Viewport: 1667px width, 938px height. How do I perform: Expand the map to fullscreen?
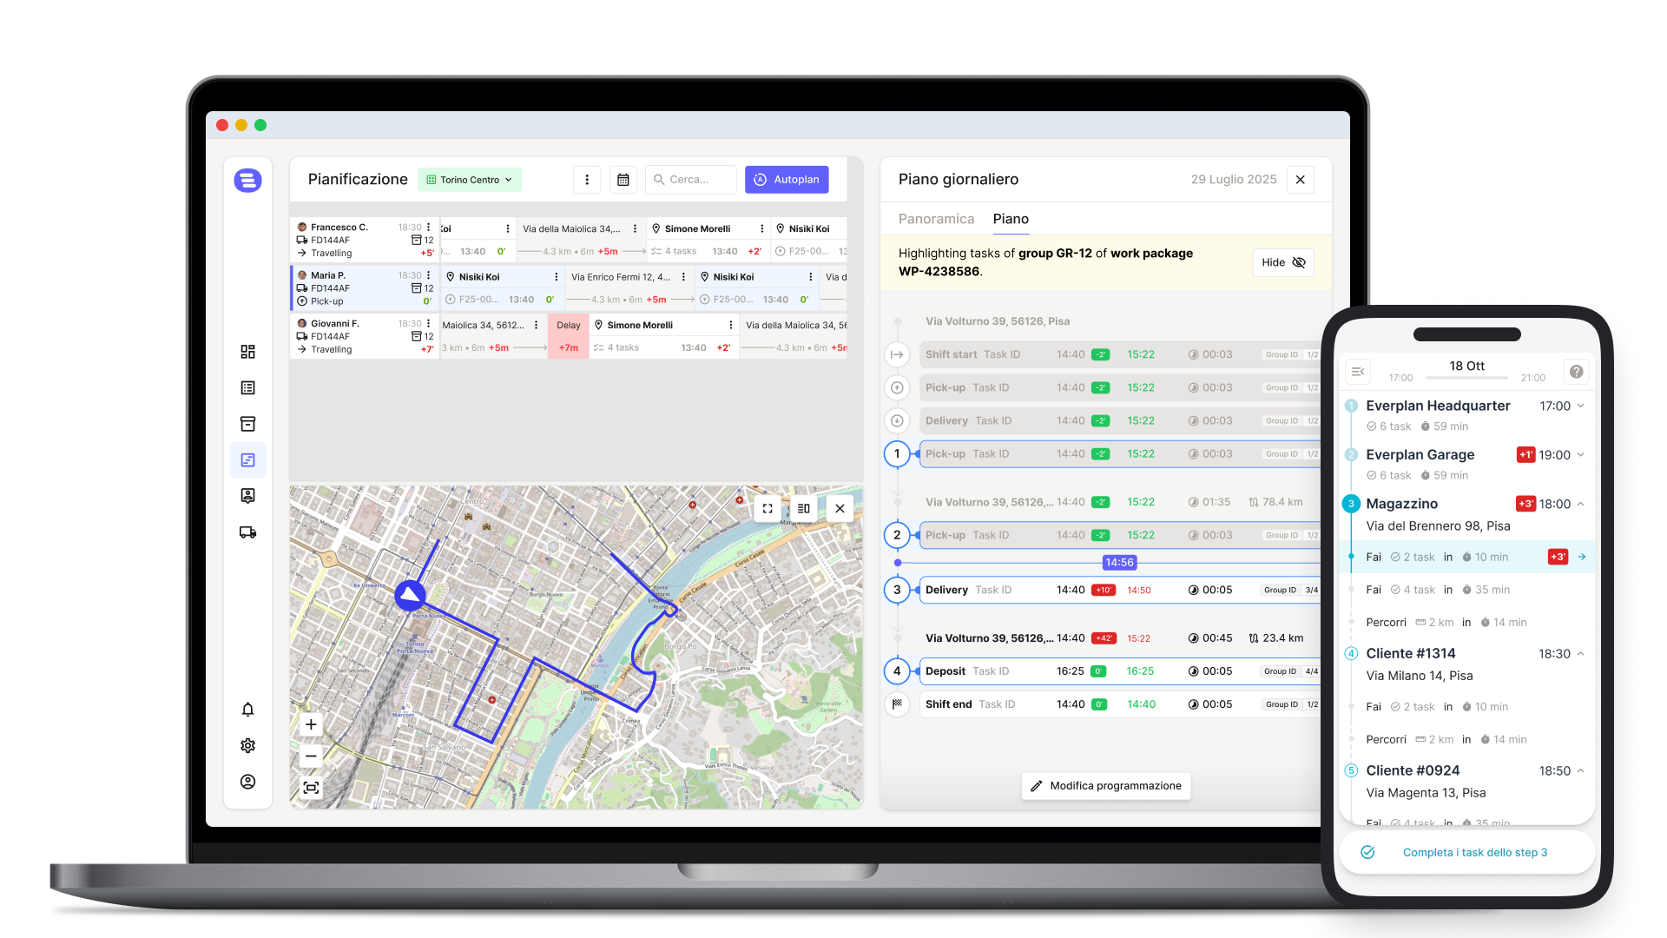point(768,508)
